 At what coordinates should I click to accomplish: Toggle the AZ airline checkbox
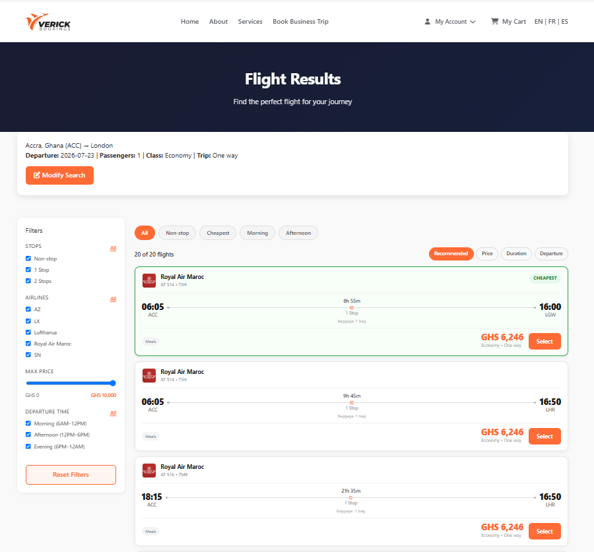click(28, 309)
